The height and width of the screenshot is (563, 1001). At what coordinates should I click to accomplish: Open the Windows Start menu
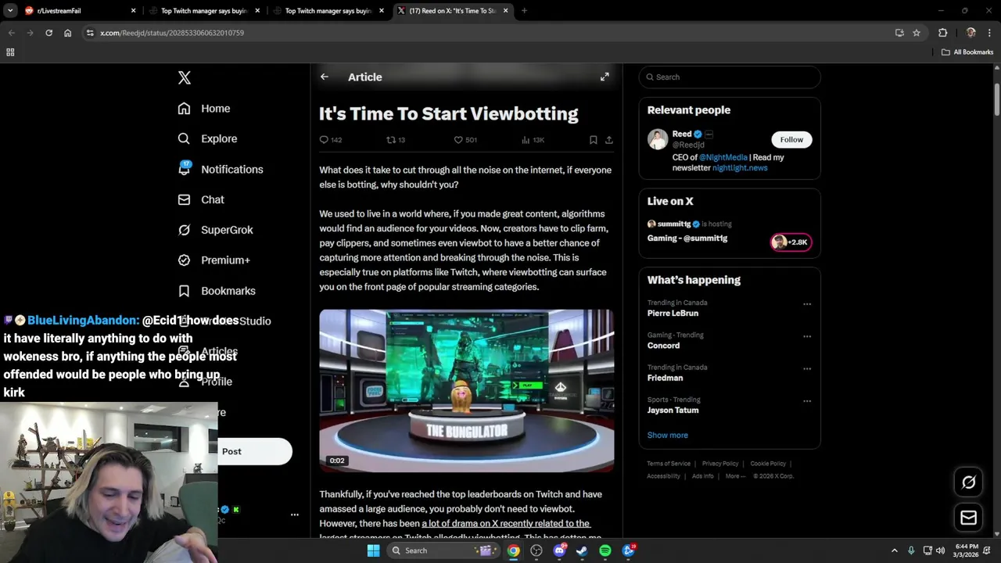(373, 550)
